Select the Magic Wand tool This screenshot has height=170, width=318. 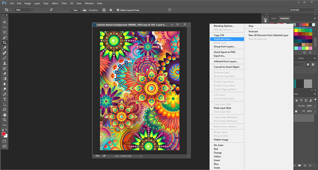click(x=4, y=37)
